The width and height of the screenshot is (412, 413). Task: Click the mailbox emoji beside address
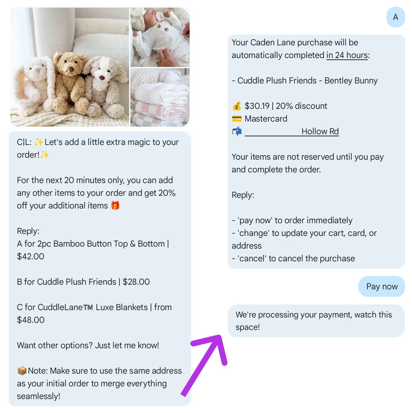click(237, 132)
